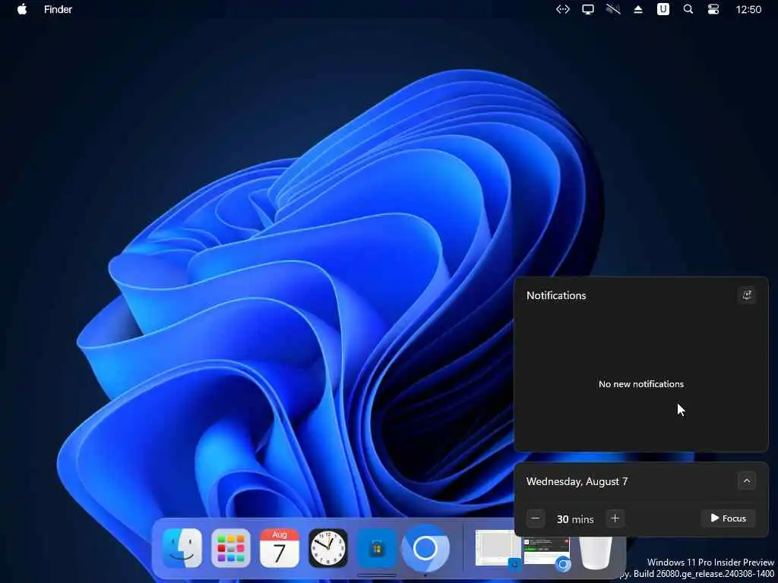Open Launchpad grid icon in dock

pos(231,548)
